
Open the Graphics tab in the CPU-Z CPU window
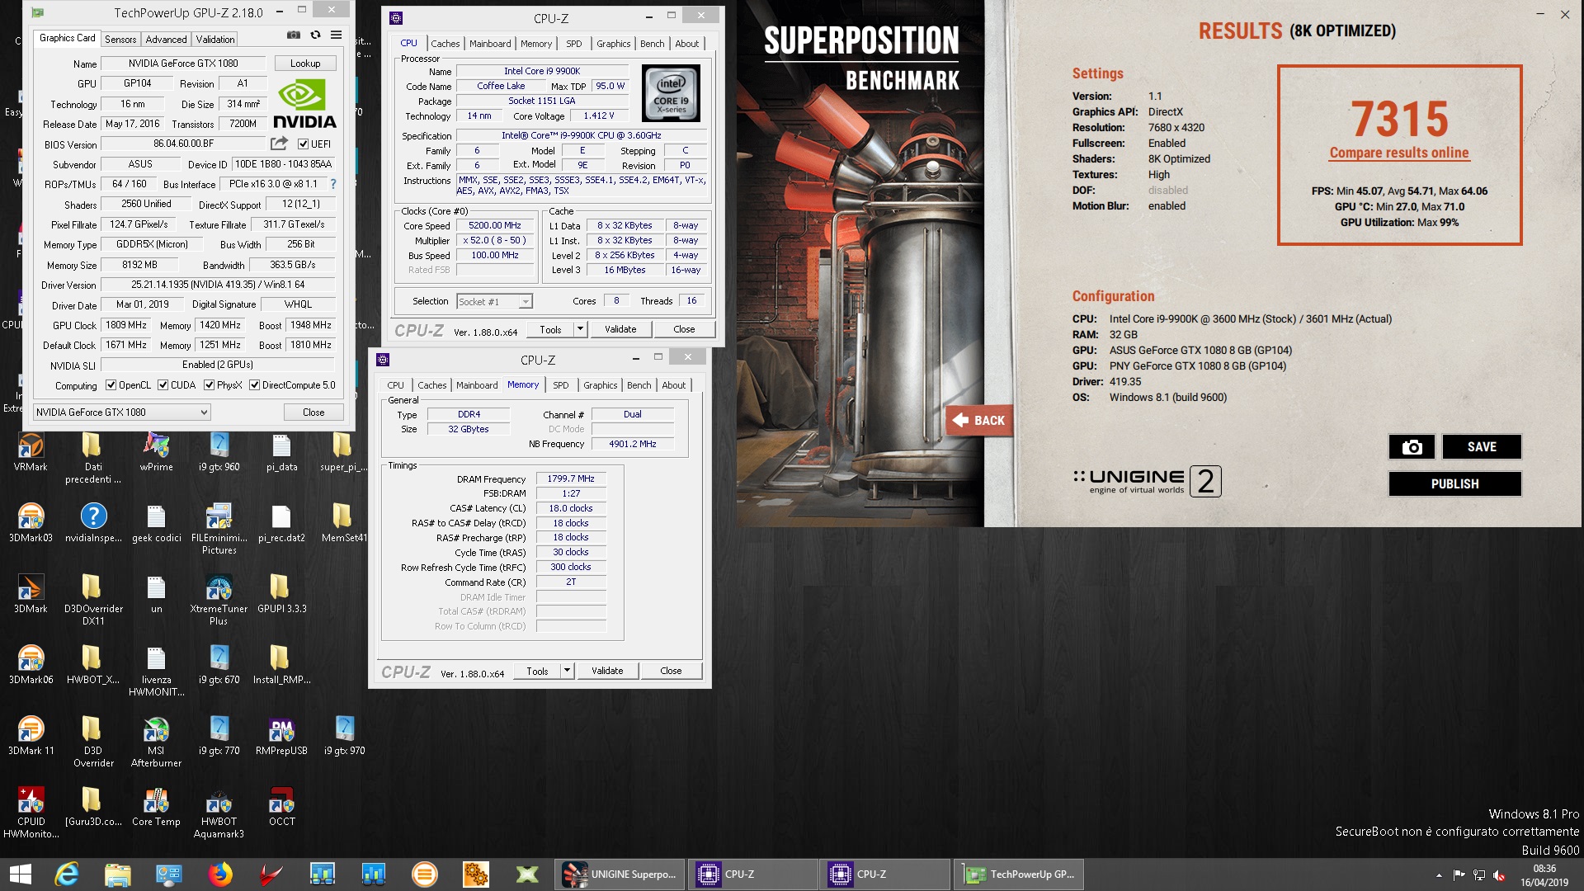click(x=613, y=44)
